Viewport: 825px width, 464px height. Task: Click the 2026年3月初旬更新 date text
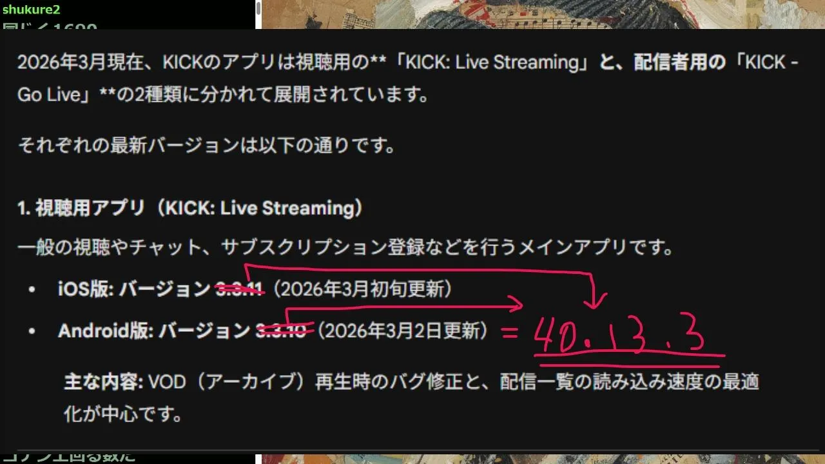[x=363, y=289]
